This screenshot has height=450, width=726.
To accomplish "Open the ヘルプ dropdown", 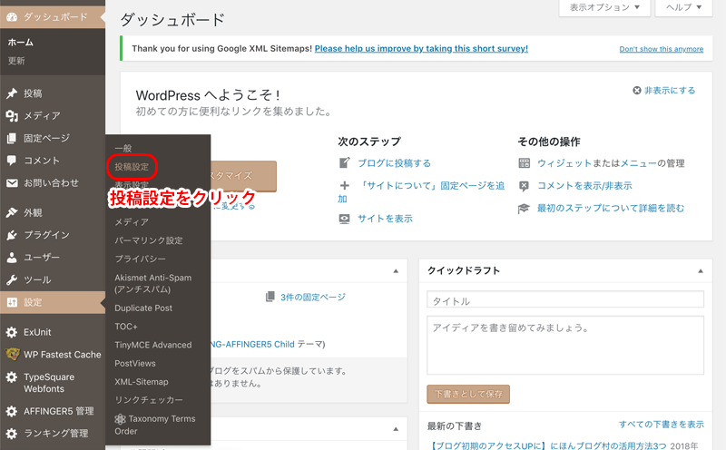I will click(x=683, y=7).
